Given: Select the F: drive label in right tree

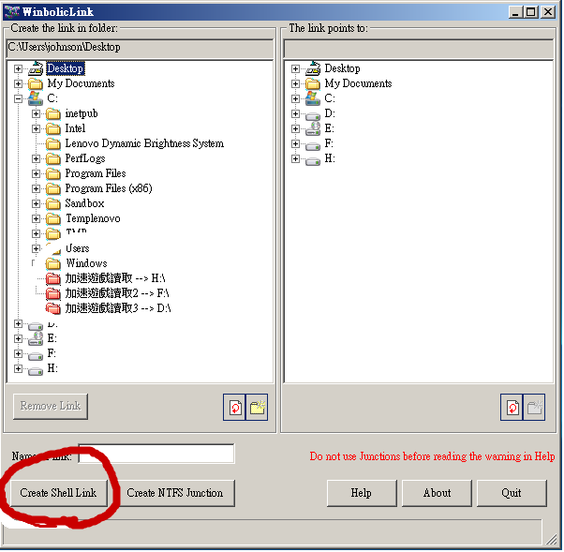Looking at the screenshot, I should click(x=329, y=143).
